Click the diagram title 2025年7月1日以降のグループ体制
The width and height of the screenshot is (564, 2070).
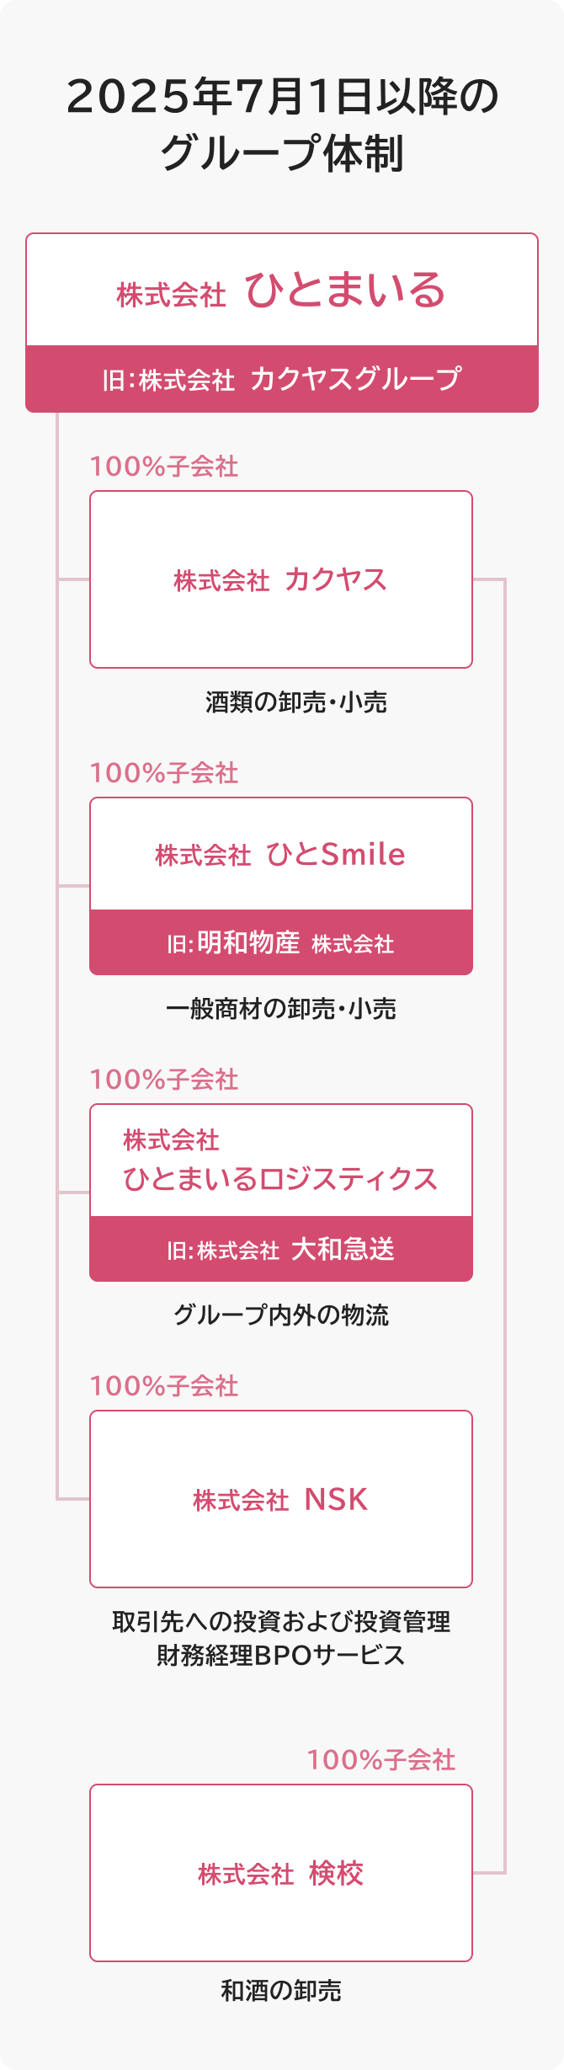point(282,125)
